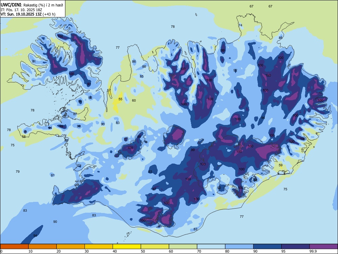Click the pale yellow 50–60 legend swatch
Viewport: 338px width, 254px height.
[155, 247]
